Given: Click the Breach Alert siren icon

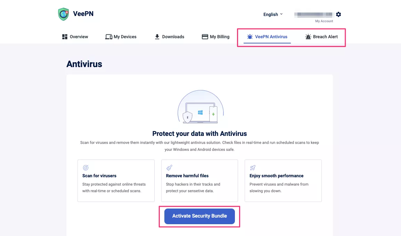Looking at the screenshot, I should coord(308,37).
